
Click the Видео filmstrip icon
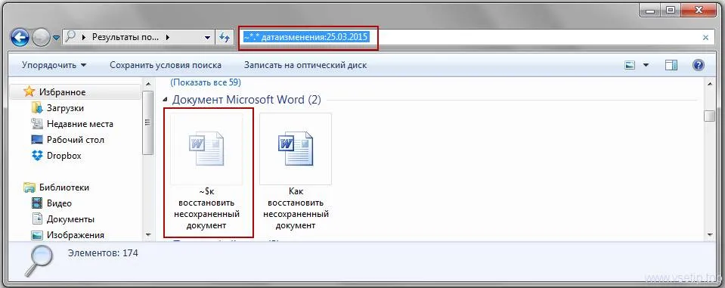click(37, 203)
